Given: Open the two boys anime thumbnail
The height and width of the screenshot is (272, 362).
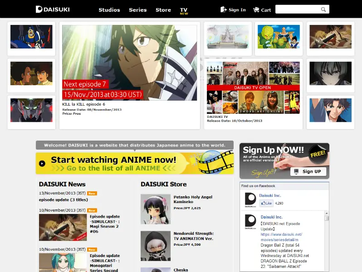Looking at the screenshot, I should [x=31, y=73].
